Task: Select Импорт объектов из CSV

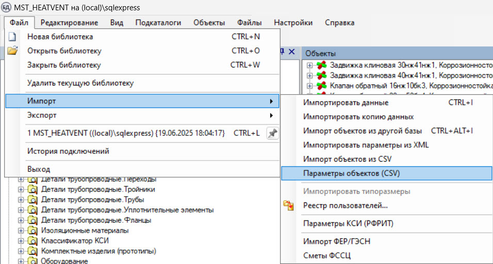Action: tap(387, 159)
